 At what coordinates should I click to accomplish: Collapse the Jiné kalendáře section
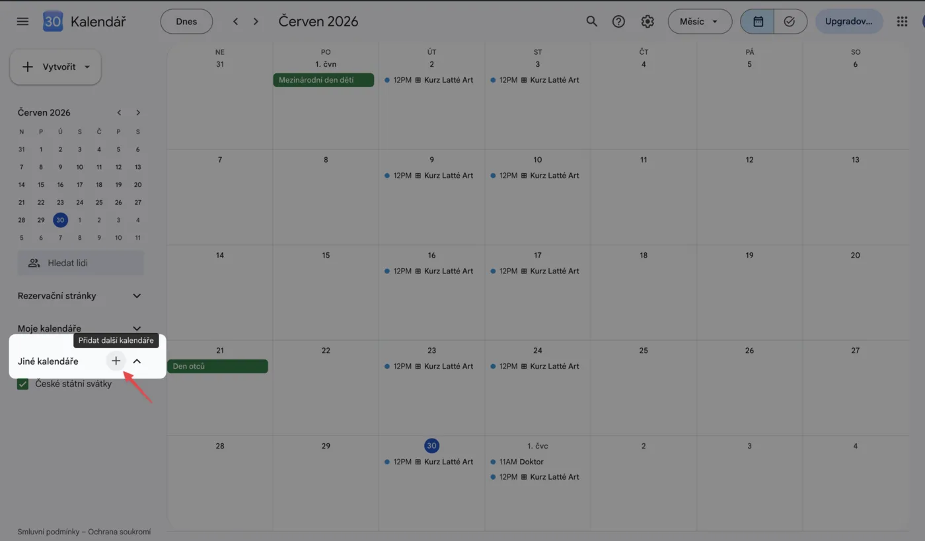coord(137,361)
